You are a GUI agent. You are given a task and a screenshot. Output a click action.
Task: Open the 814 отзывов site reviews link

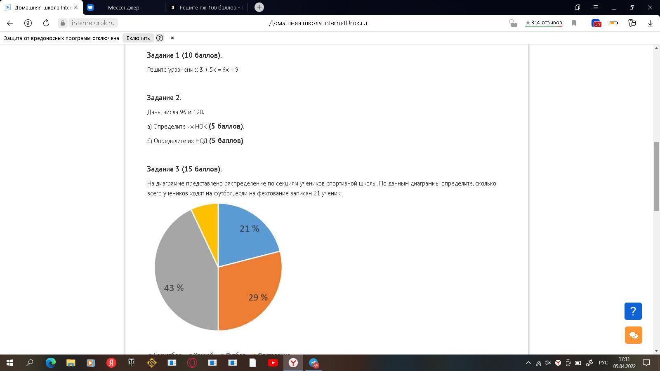tap(543, 23)
